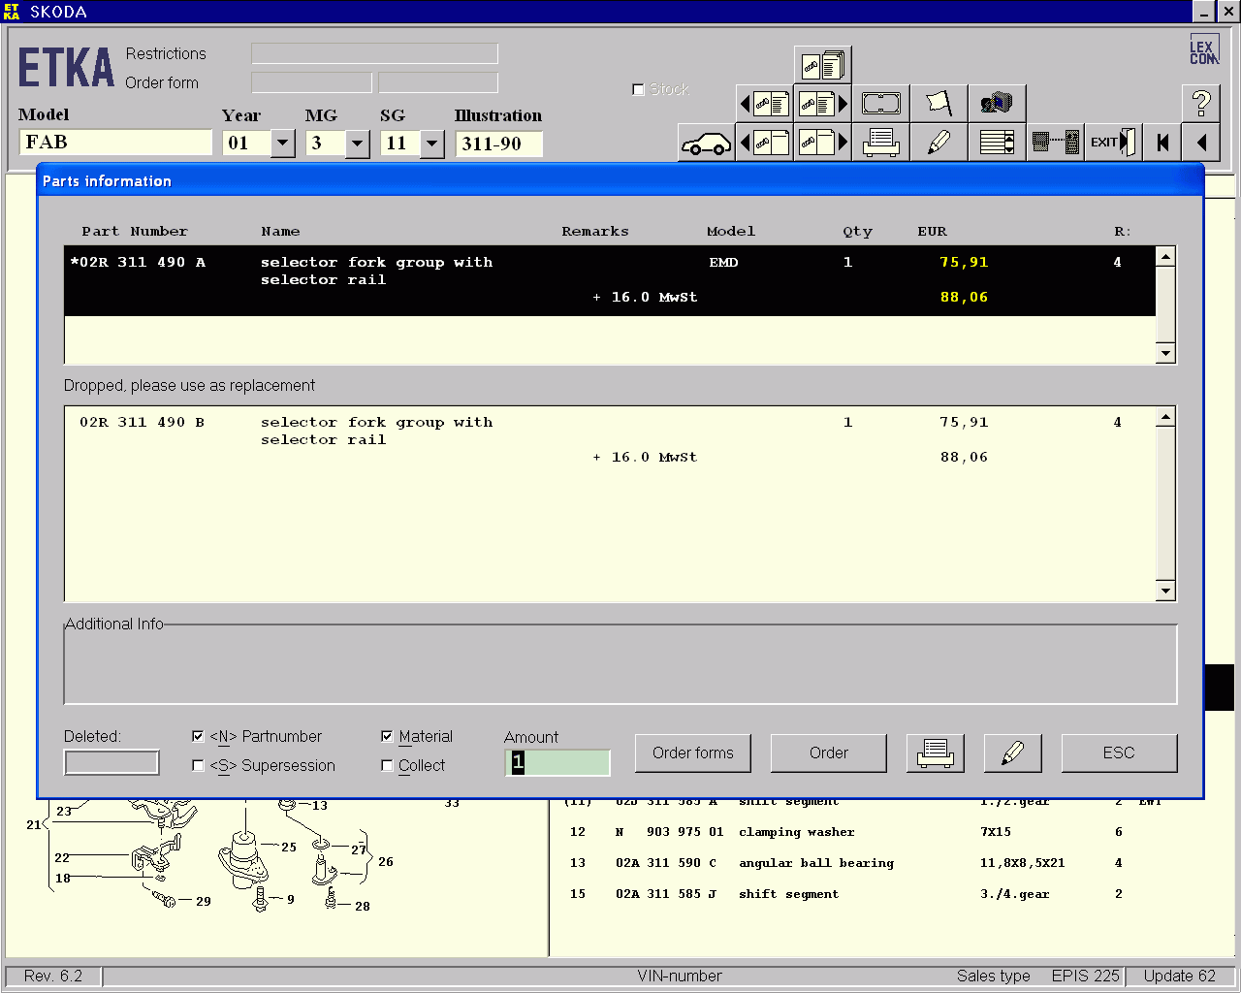Jump to first with bar-arrow icon
Image resolution: width=1241 pixels, height=993 pixels.
tap(1162, 143)
